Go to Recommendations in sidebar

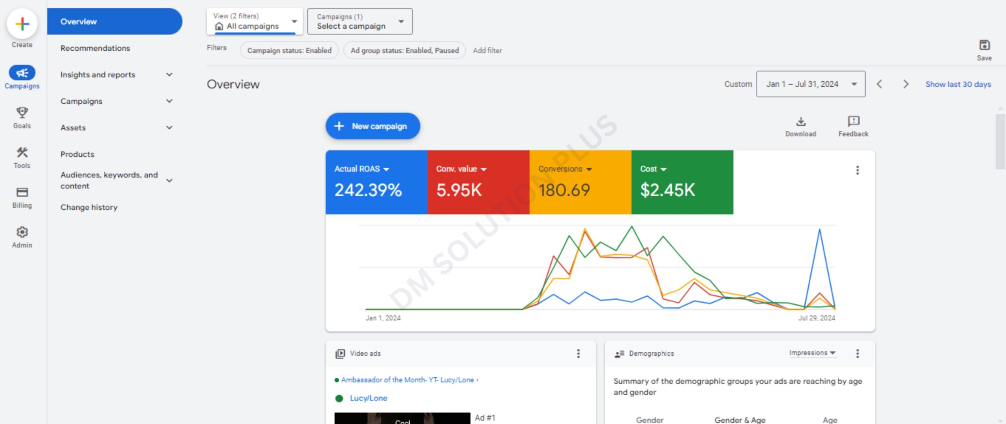pos(95,48)
